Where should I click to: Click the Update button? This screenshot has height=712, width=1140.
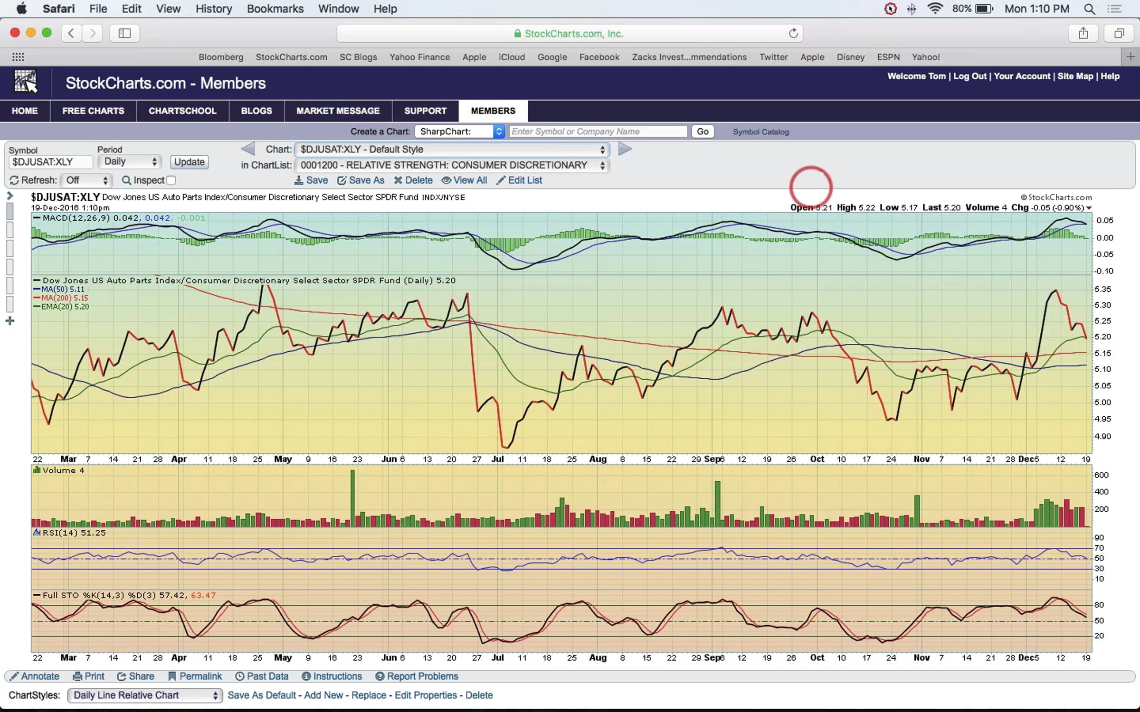(x=189, y=162)
